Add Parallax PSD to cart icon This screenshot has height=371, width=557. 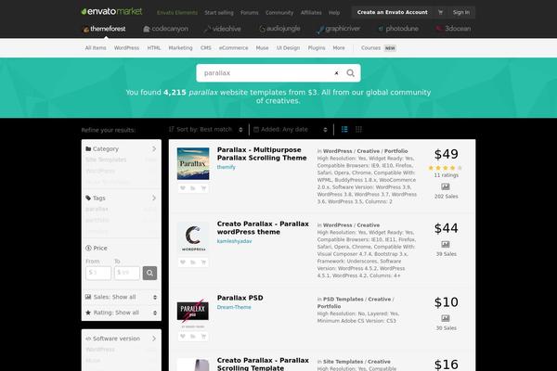[203, 336]
